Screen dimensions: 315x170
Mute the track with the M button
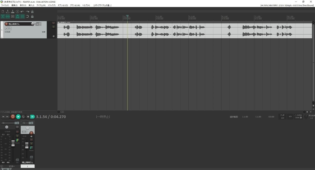click(x=54, y=23)
